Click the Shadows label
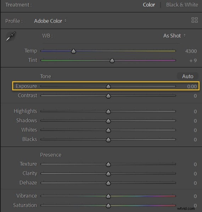The image size is (202, 212). (x=27, y=120)
